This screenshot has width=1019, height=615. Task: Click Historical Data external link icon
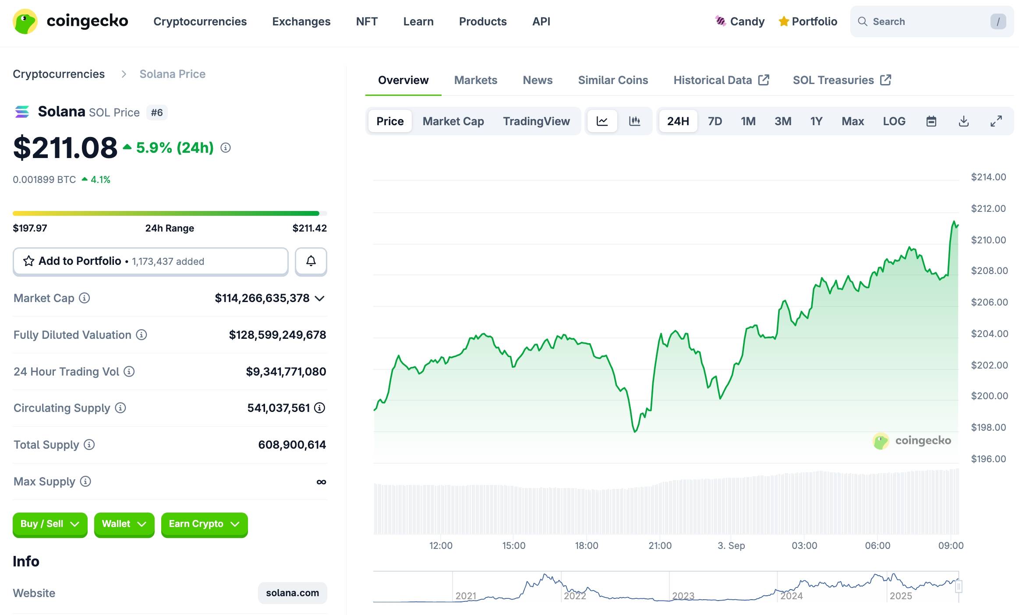[x=764, y=80]
